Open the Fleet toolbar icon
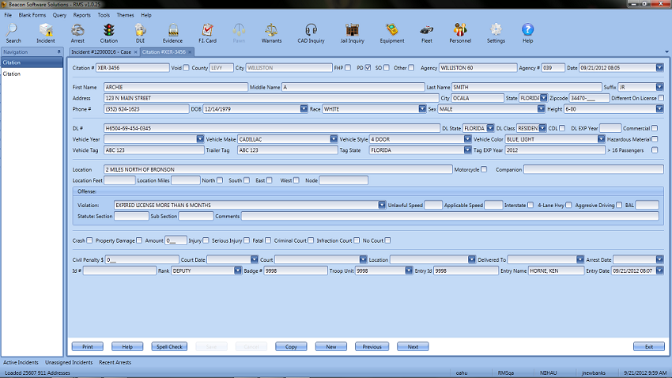This screenshot has height=378, width=672. pyautogui.click(x=426, y=32)
